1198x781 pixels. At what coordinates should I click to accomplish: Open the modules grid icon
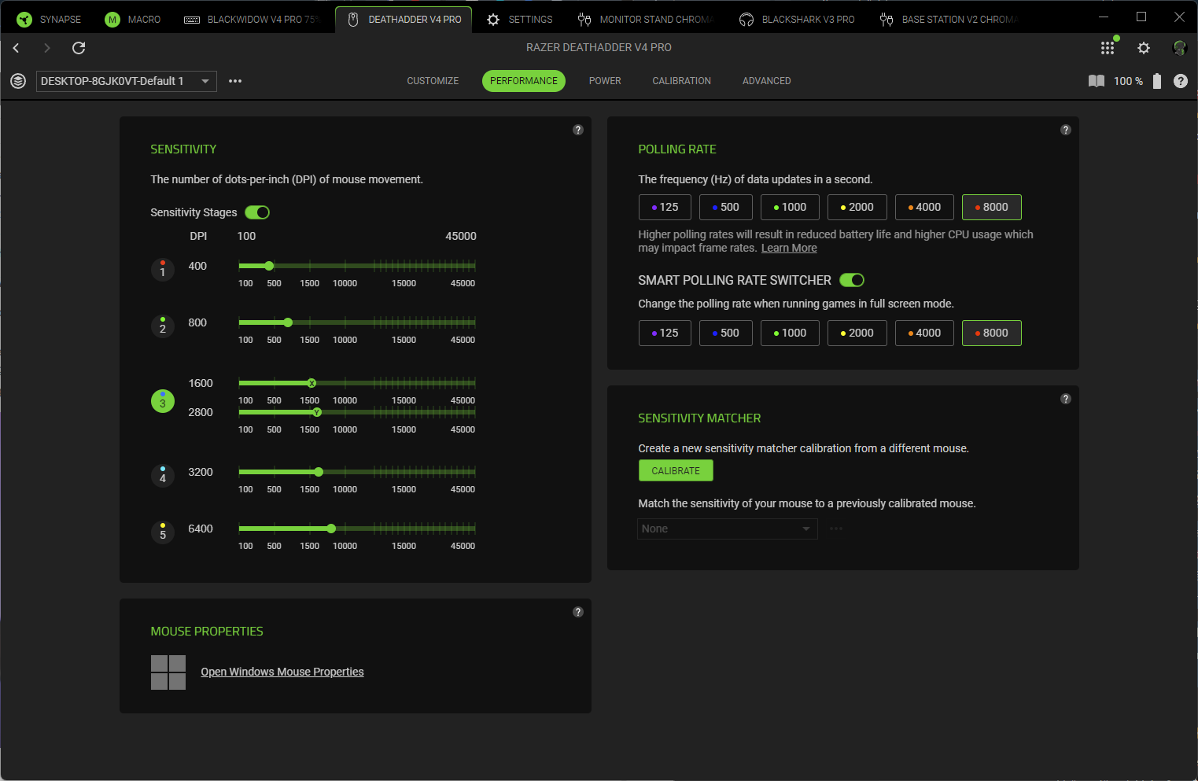coord(1108,48)
